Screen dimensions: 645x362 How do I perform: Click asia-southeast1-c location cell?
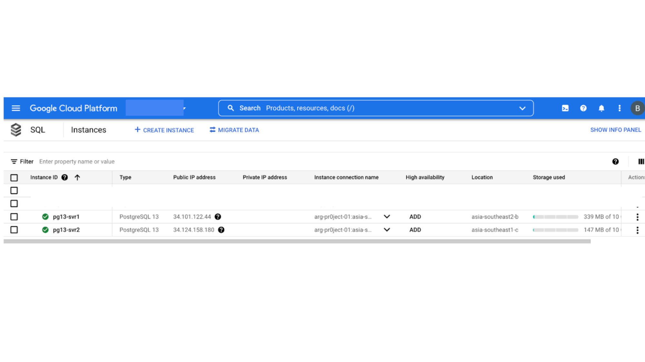495,230
